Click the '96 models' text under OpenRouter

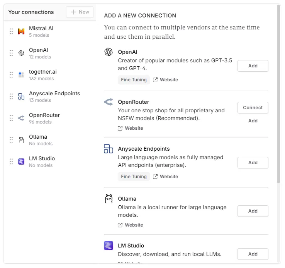pyautogui.click(x=40, y=122)
